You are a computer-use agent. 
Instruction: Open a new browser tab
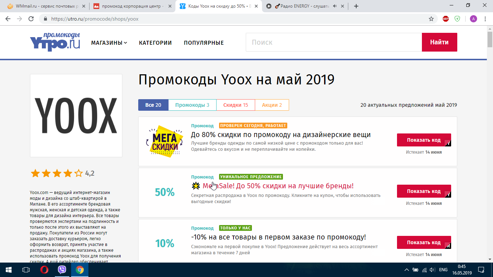[356, 6]
